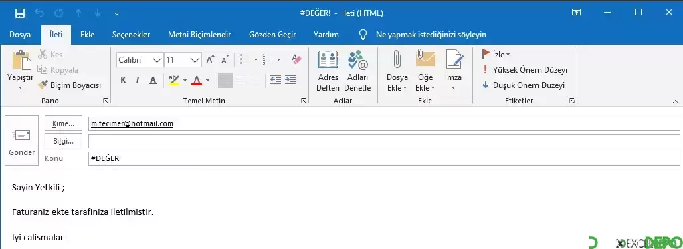The width and height of the screenshot is (683, 249).
Task: Open the Seçenekler tab
Action: (x=131, y=35)
